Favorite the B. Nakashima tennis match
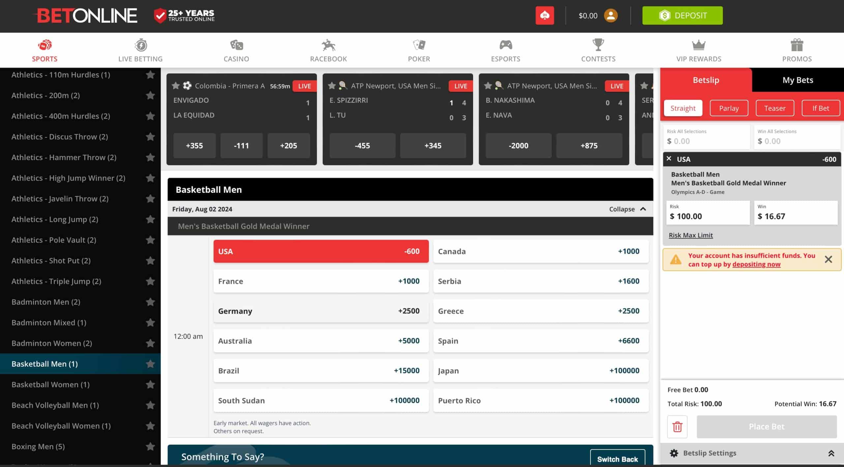The image size is (844, 467). click(x=488, y=86)
